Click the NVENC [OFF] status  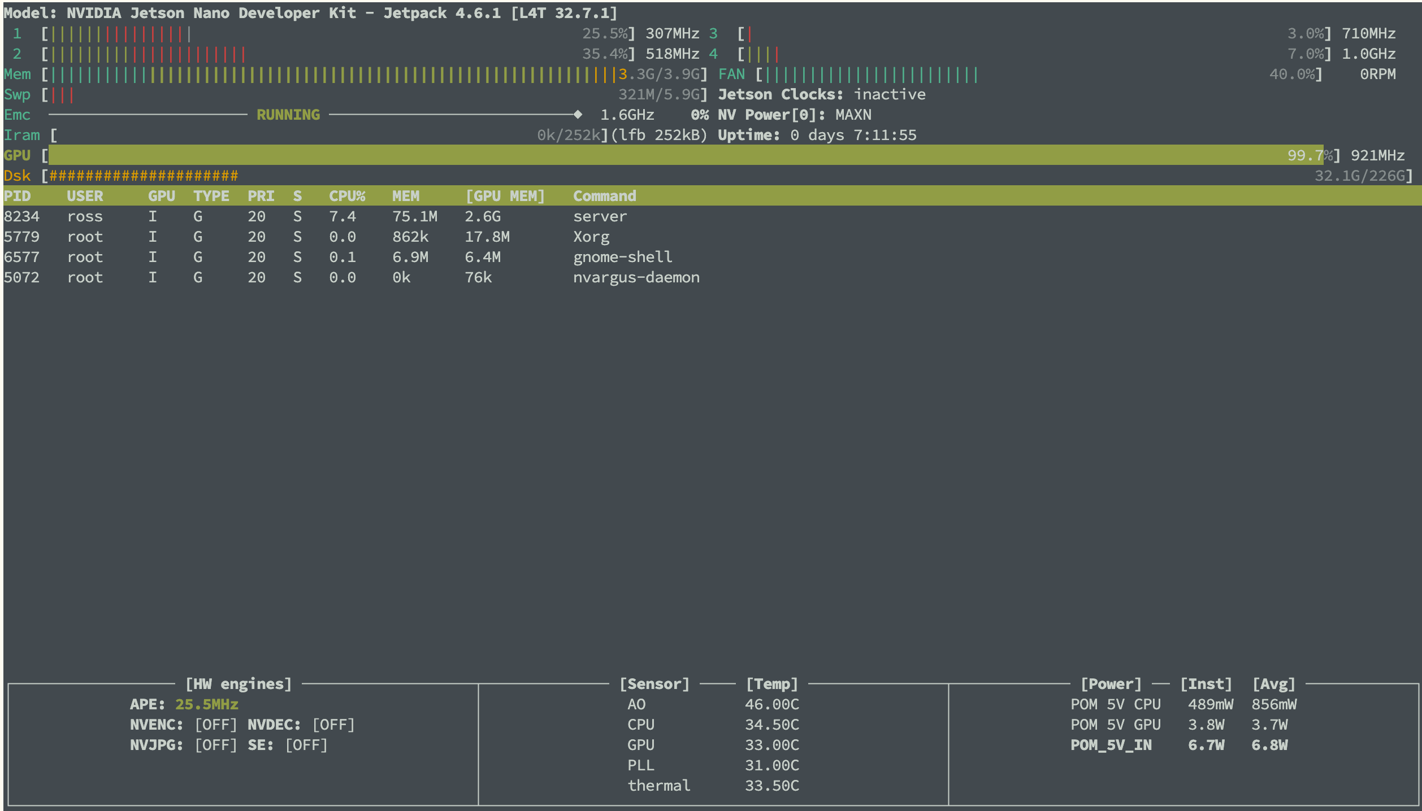[x=216, y=725]
